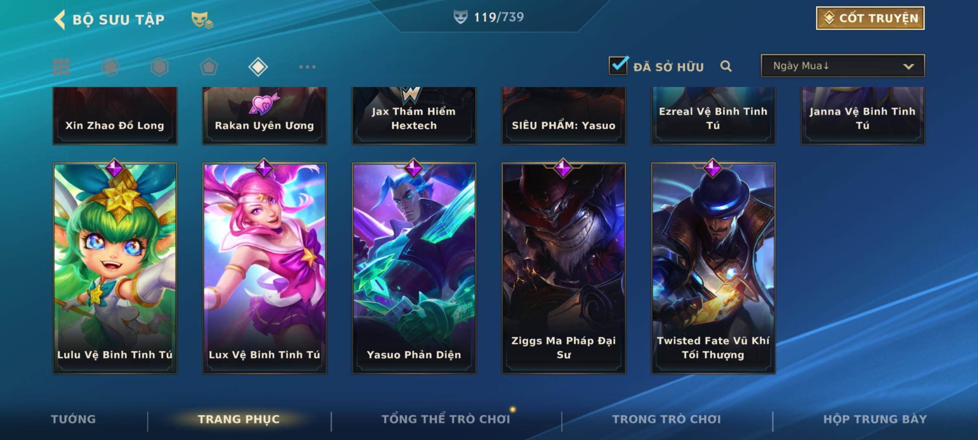
Task: Open the skin search magnifier
Action: (726, 66)
